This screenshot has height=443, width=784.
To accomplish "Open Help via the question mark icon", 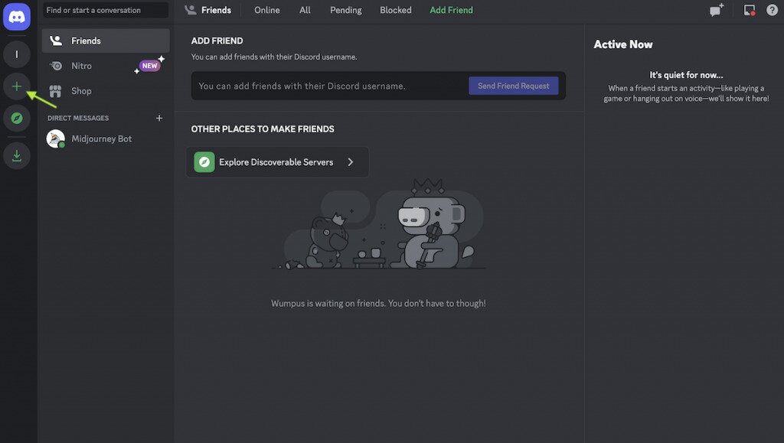I will click(x=772, y=10).
